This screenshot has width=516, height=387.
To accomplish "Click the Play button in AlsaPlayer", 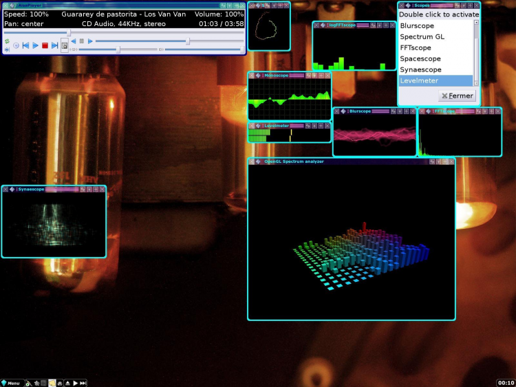I will pos(35,45).
